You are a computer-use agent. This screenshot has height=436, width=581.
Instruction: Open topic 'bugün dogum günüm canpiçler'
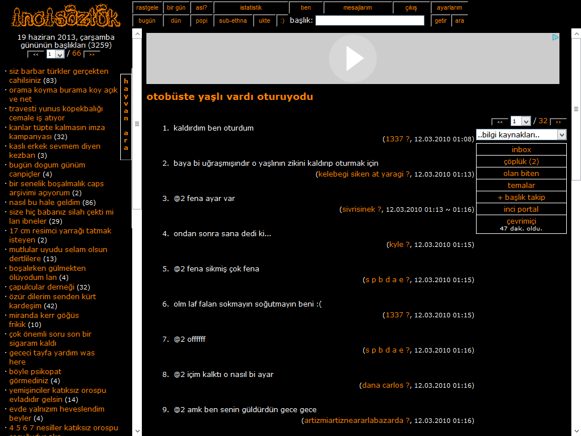(47, 169)
